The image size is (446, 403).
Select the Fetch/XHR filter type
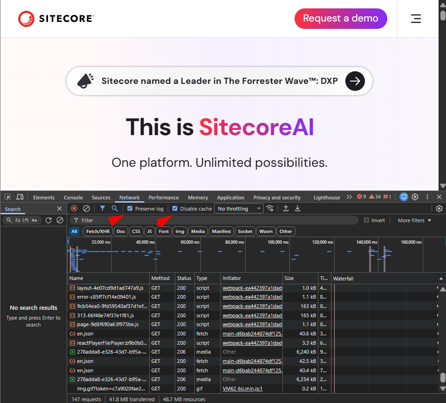[x=98, y=232]
